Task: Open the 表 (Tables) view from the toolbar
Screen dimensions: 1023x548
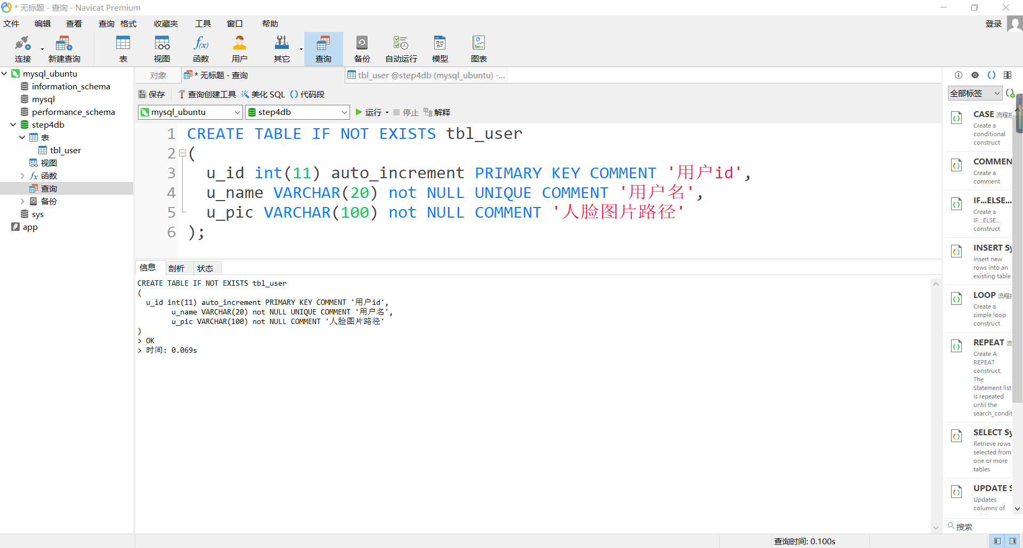Action: 123,48
